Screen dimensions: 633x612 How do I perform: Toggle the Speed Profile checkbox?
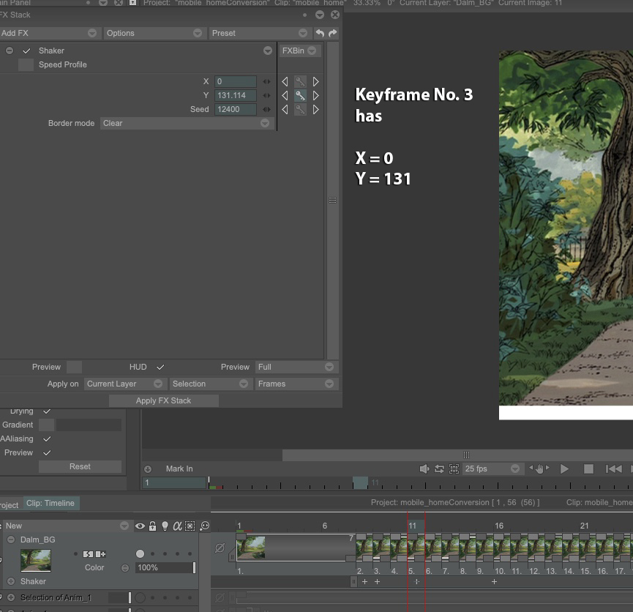(x=26, y=64)
